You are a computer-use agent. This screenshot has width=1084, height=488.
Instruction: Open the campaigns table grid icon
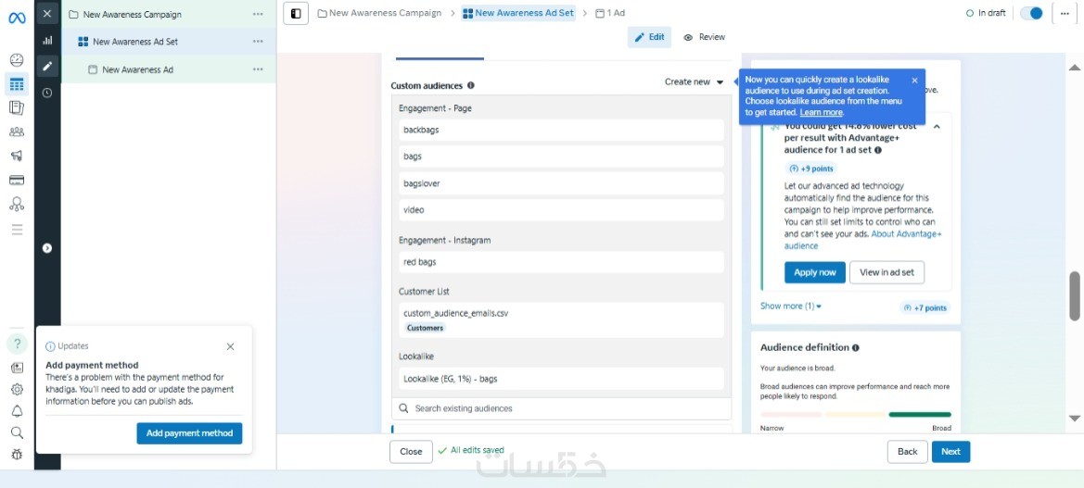(18, 84)
